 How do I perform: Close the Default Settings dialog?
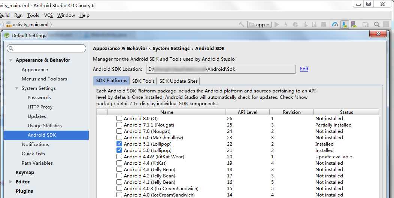click(x=378, y=34)
